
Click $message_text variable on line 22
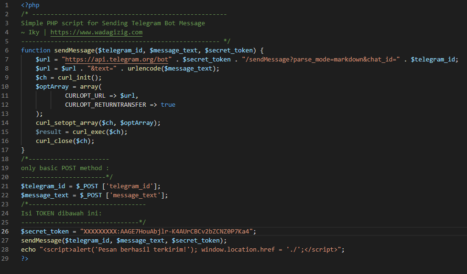pos(44,195)
